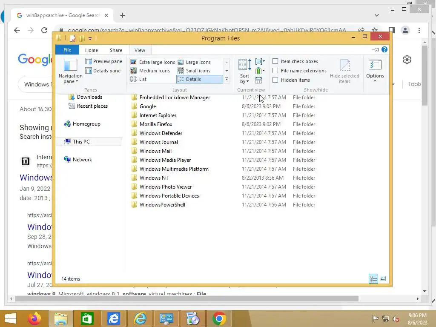The image size is (436, 327).
Task: Open the Navigation pane menu
Action: (x=70, y=71)
